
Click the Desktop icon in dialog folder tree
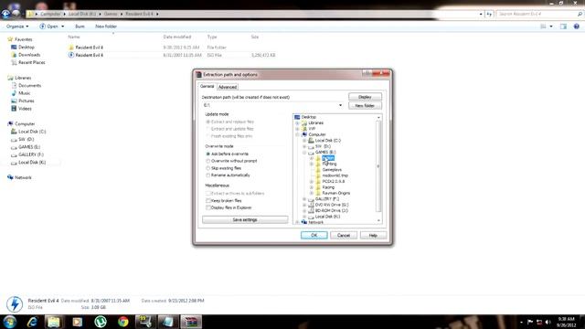pyautogui.click(x=297, y=117)
